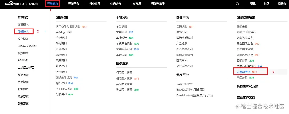Open 车辆属性识别 link
The image size is (289, 114).
tap(124, 43)
